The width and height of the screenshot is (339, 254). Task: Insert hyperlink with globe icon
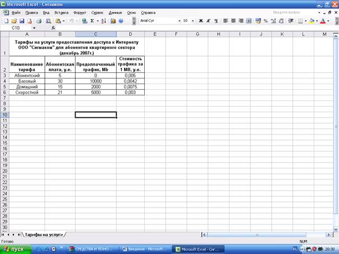pos(85,21)
